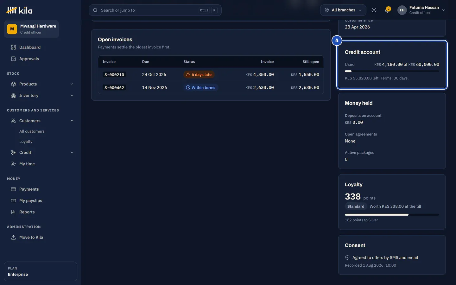This screenshot has height=285, width=456.
Task: Click the Credit hand-coins icon
Action: pyautogui.click(x=13, y=153)
